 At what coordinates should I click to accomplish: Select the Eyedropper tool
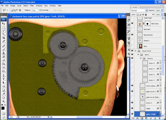[x=4, y=94]
